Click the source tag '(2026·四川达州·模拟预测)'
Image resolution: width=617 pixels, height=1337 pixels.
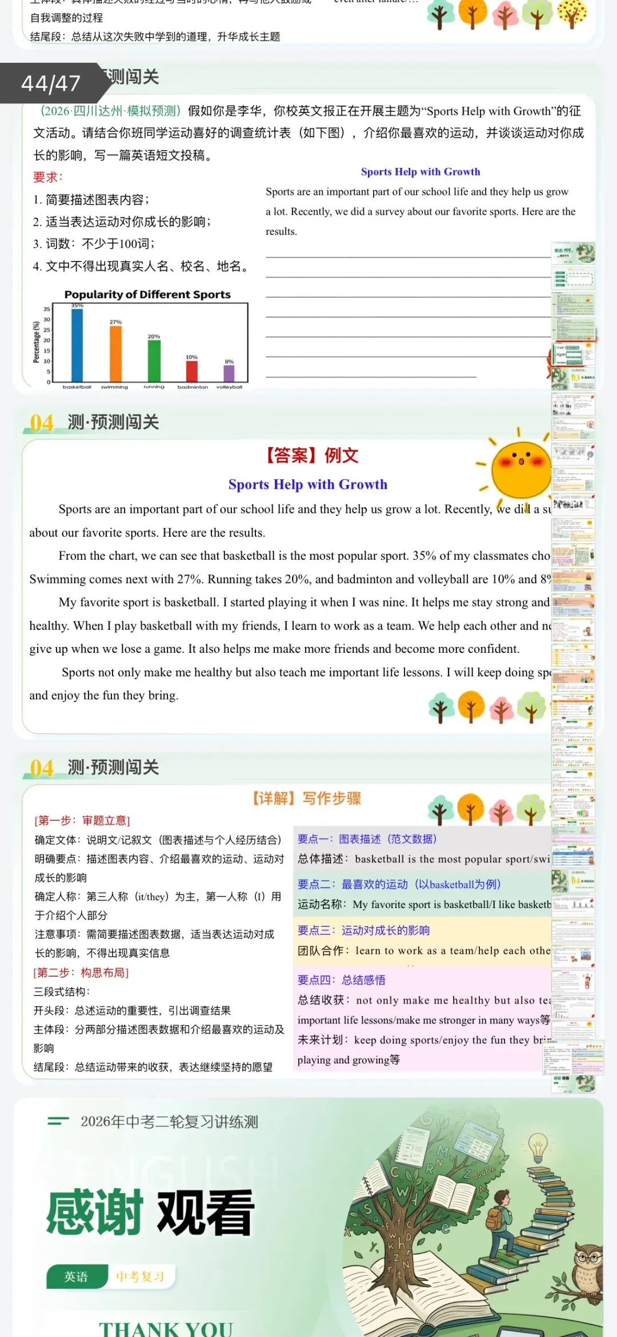(x=110, y=111)
